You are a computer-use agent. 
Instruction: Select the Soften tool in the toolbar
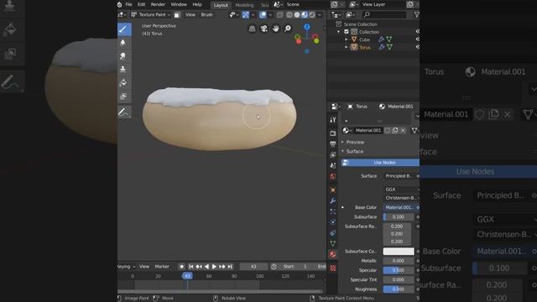pos(123,43)
